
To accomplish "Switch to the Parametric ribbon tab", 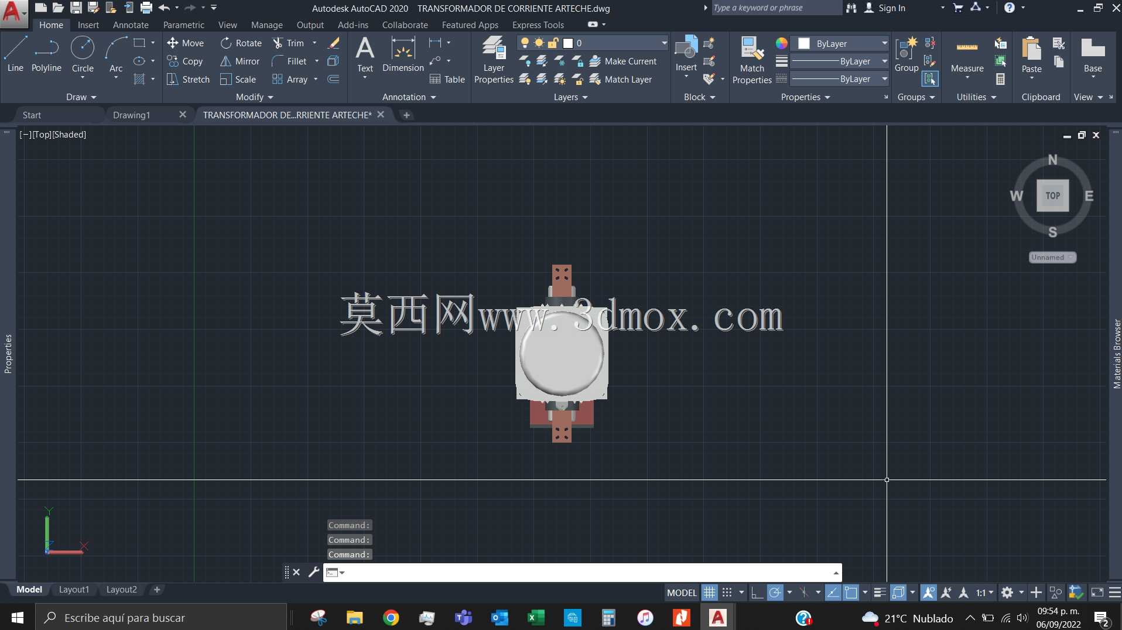I will (183, 25).
